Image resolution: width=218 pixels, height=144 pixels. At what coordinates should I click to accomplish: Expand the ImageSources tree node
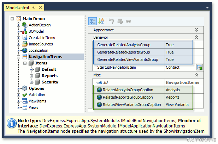coord(18,44)
